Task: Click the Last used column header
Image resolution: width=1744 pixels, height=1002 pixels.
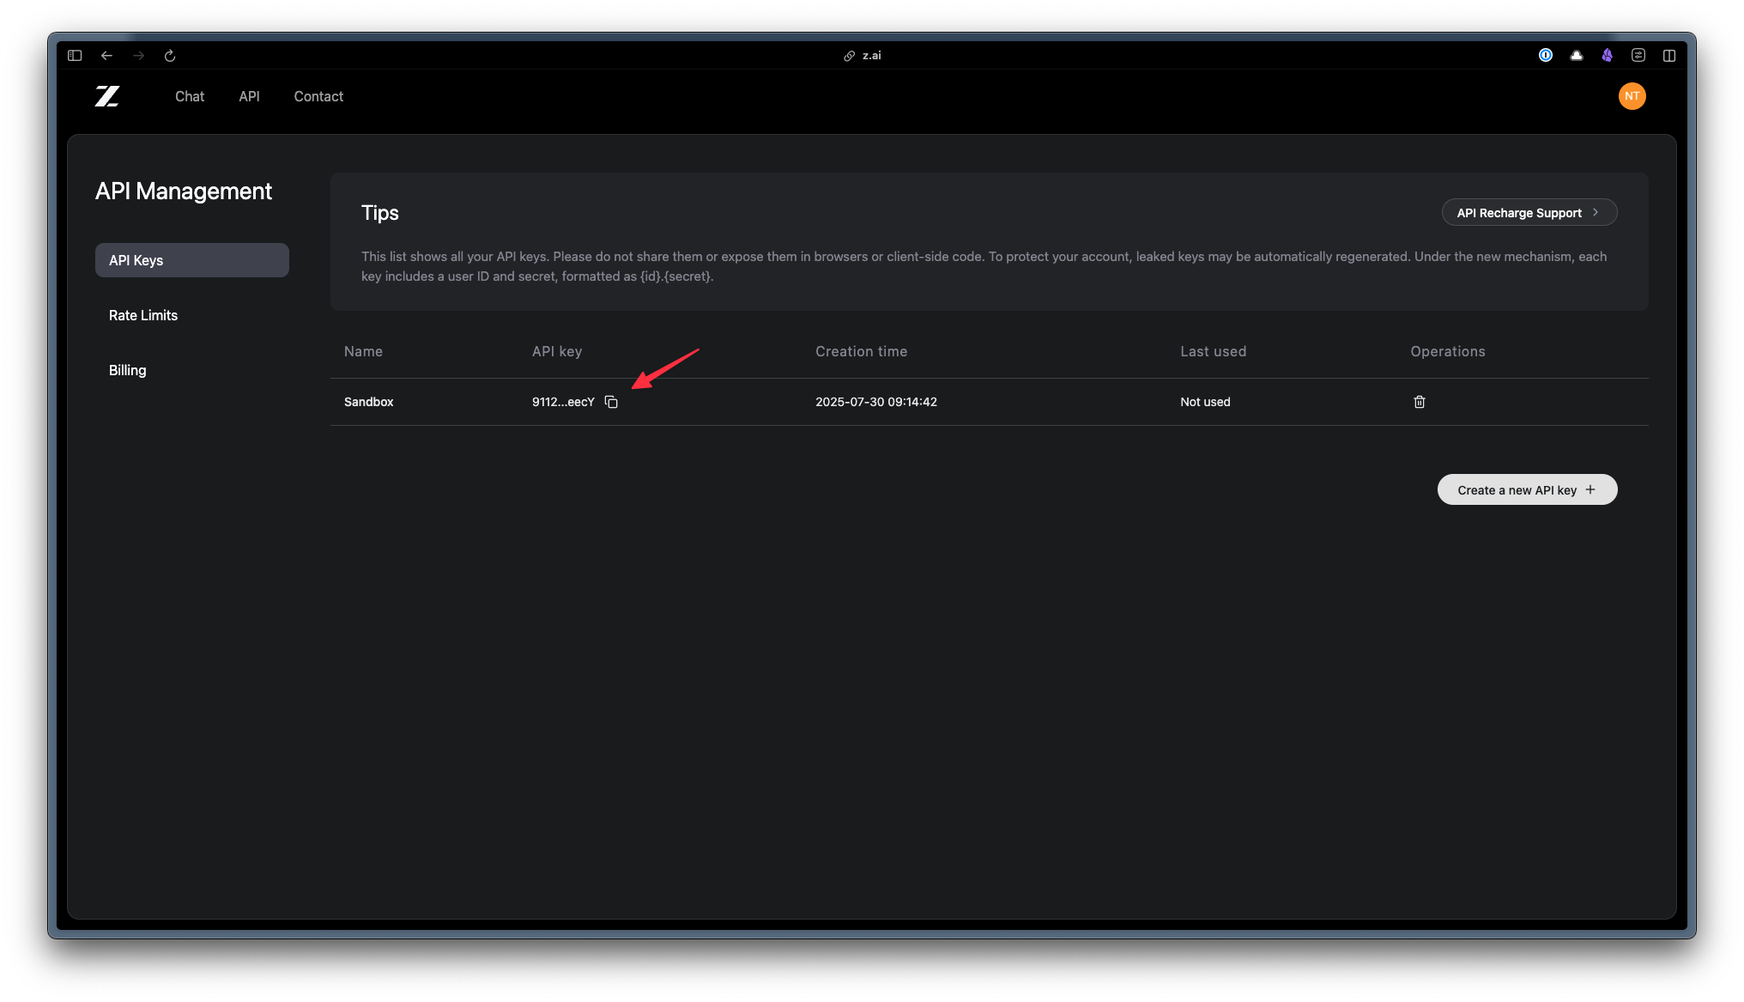Action: pyautogui.click(x=1213, y=351)
